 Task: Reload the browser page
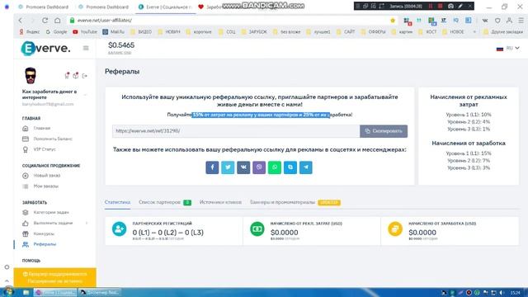(x=45, y=21)
